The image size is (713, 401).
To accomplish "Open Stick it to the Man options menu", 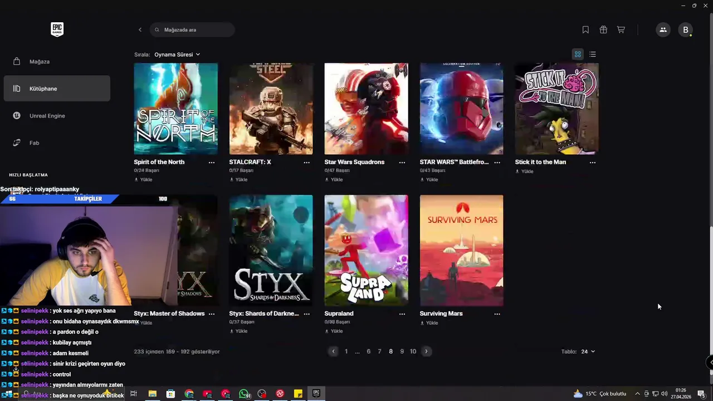I will 593,162.
